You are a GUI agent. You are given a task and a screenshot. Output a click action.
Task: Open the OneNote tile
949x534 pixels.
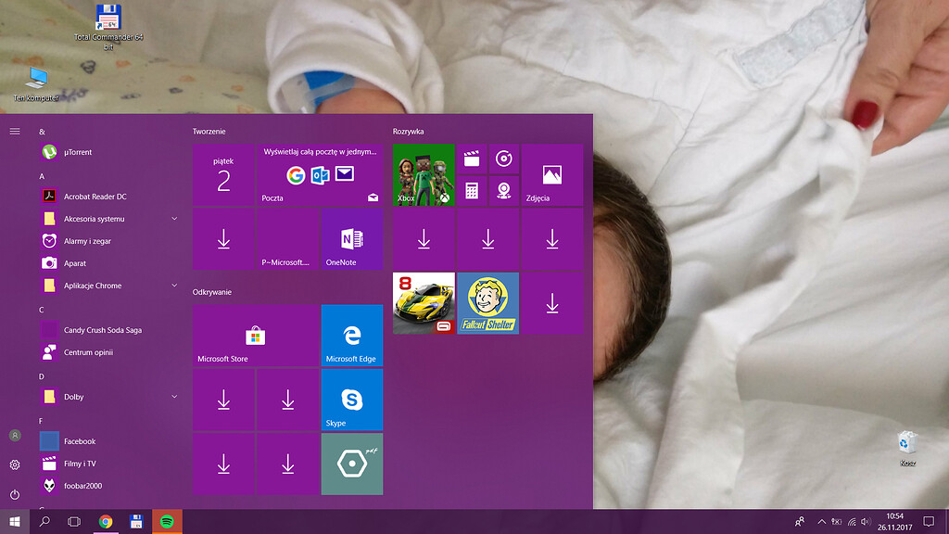click(x=351, y=239)
